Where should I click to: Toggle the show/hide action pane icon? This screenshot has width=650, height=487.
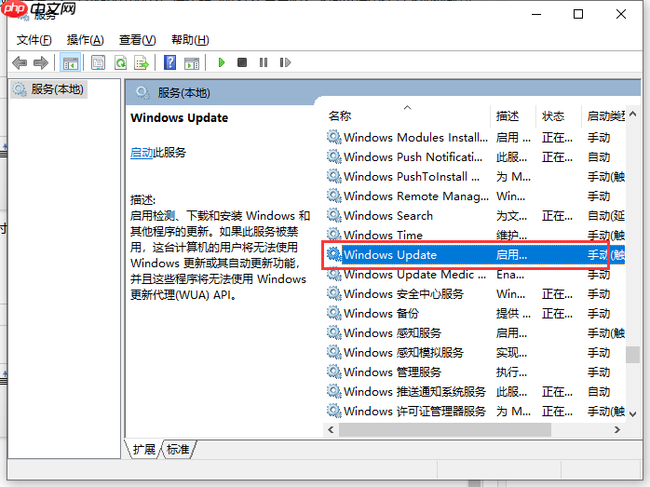pos(192,63)
